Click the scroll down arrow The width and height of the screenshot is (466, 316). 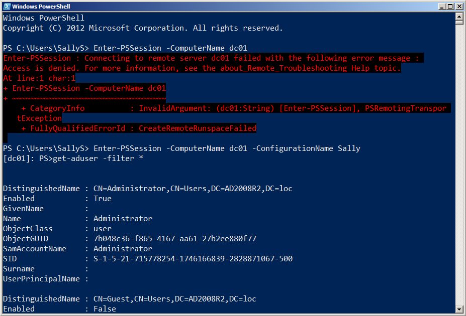point(459,308)
